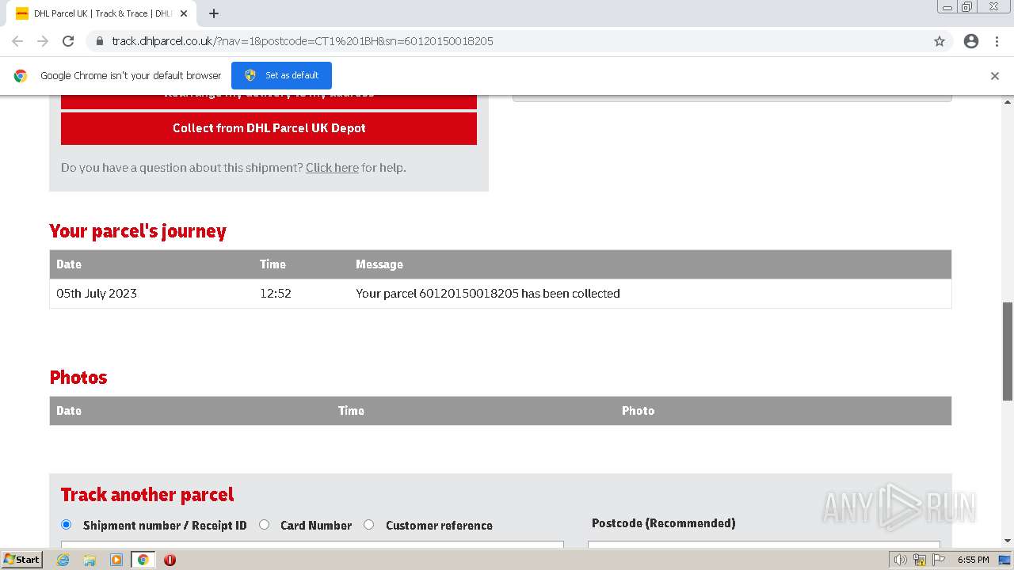This screenshot has height=570, width=1014.
Task: Open Internet Explorer from the taskbar
Action: (x=63, y=560)
